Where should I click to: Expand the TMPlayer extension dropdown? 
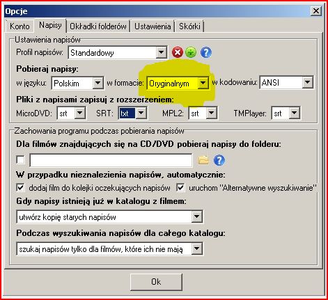point(295,113)
